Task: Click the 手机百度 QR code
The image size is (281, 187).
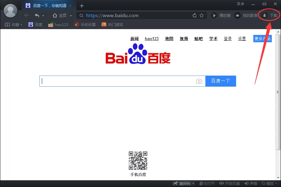Action: click(x=138, y=161)
